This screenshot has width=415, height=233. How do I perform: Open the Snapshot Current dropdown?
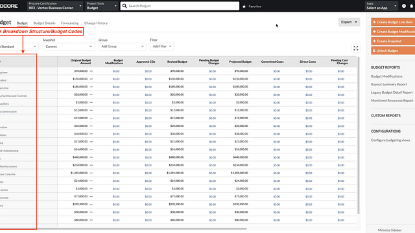coord(69,47)
